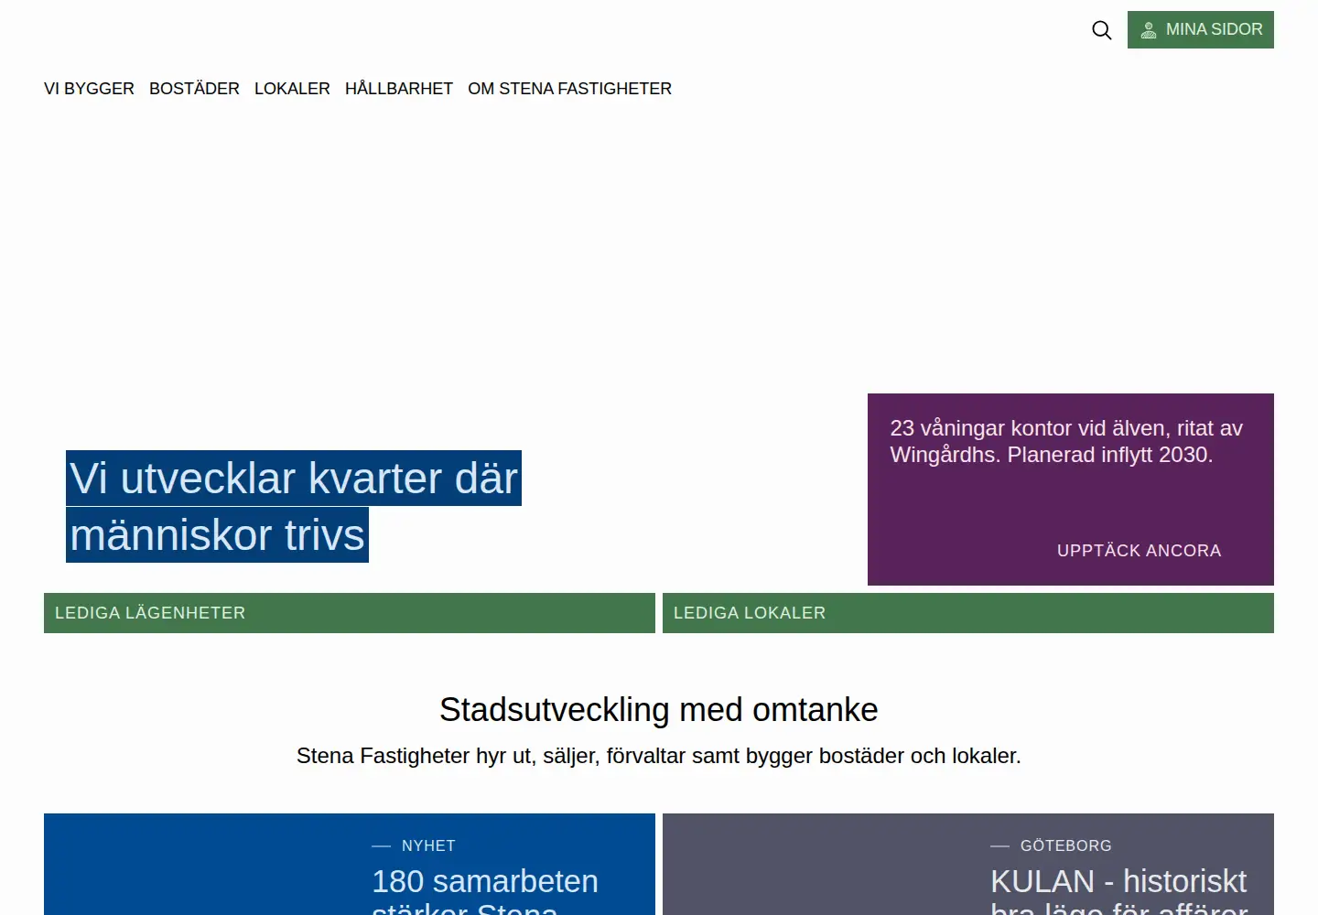Click the 'Stena Fastigheter hyr ut' paragraph
The width and height of the screenshot is (1318, 915).
(659, 756)
